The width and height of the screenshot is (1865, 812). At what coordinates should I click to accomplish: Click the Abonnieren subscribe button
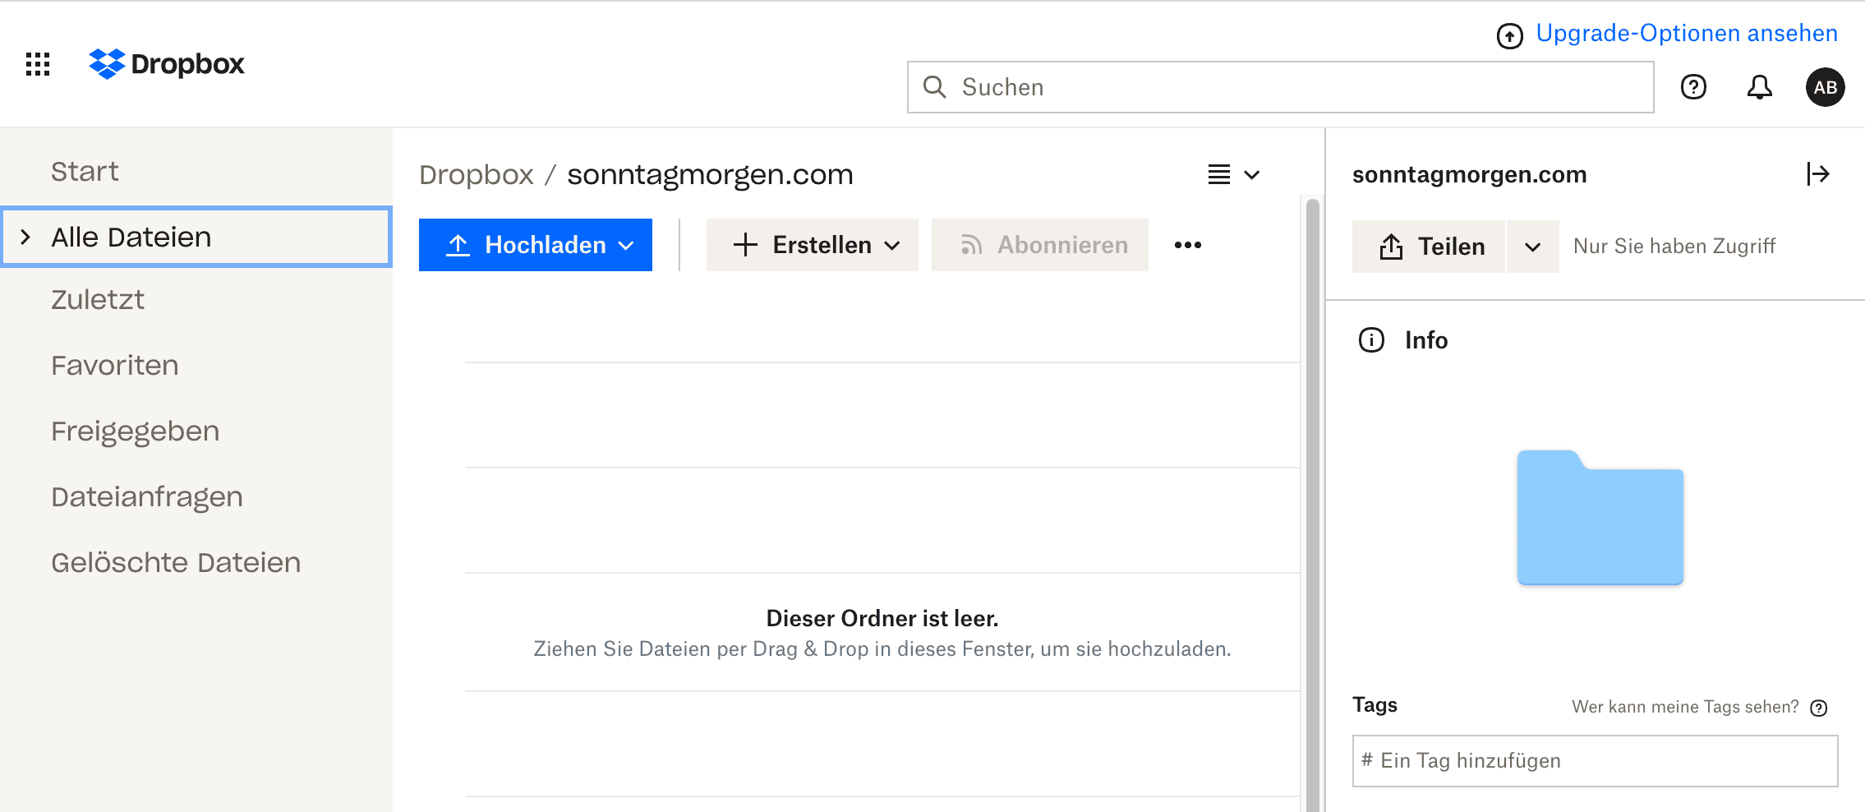[1040, 245]
